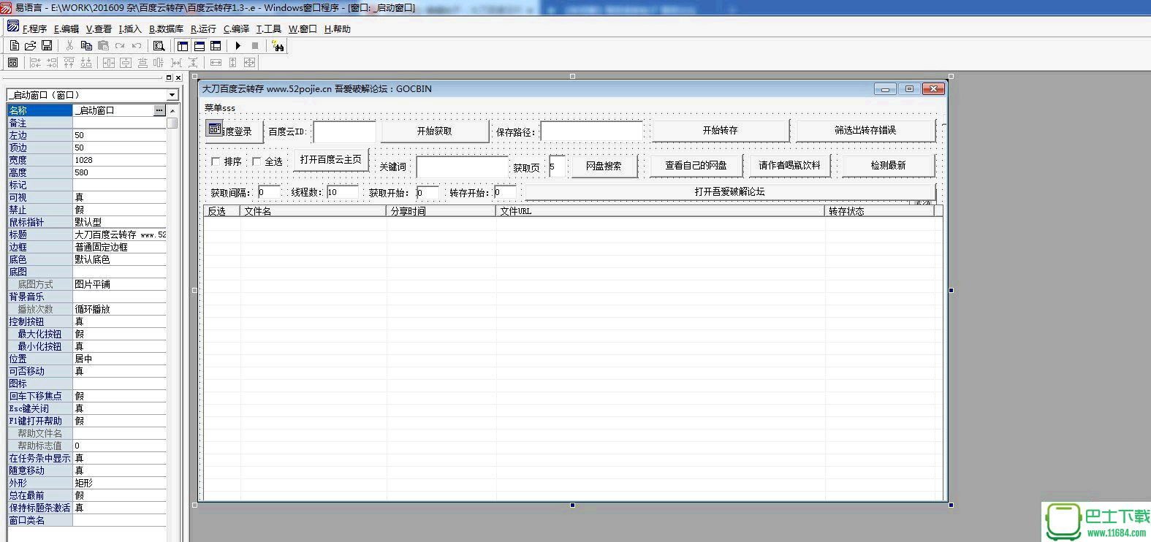Click the ellipsis button beside 名称 value

point(159,110)
